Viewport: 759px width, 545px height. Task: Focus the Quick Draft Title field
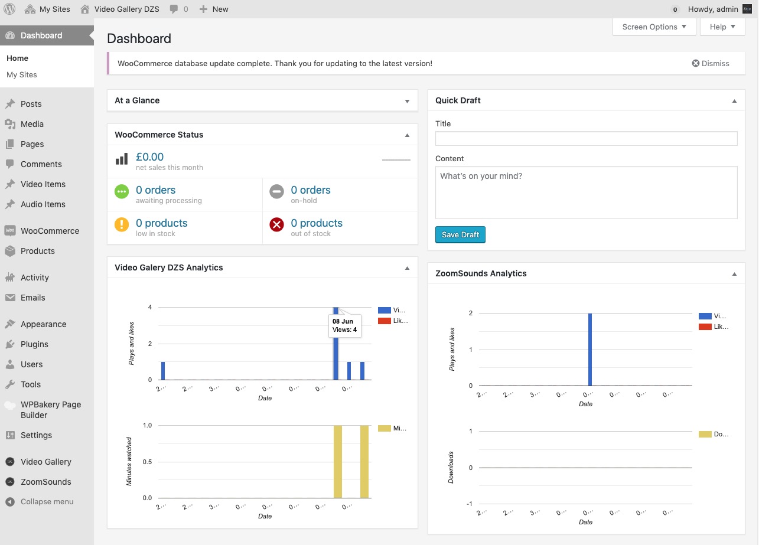click(587, 138)
